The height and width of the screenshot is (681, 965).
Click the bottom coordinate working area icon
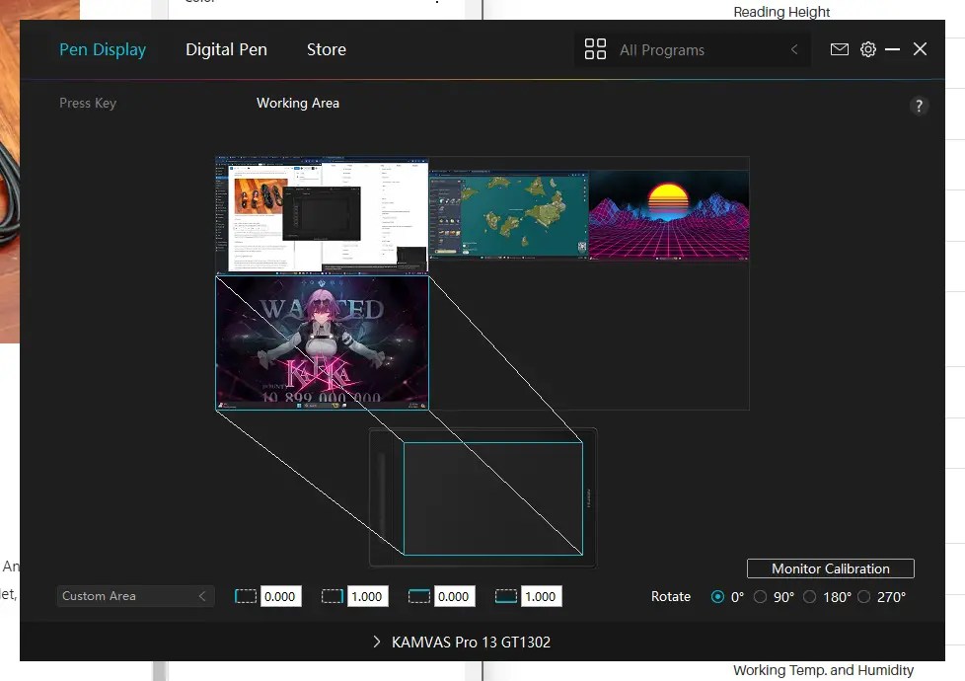(x=504, y=596)
